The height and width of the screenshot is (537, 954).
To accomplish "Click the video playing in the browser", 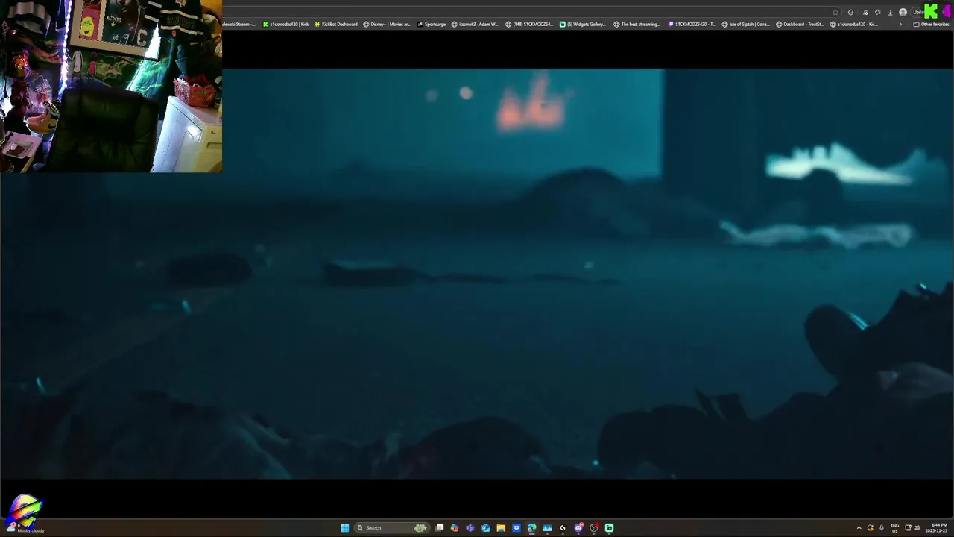I will pyautogui.click(x=477, y=274).
